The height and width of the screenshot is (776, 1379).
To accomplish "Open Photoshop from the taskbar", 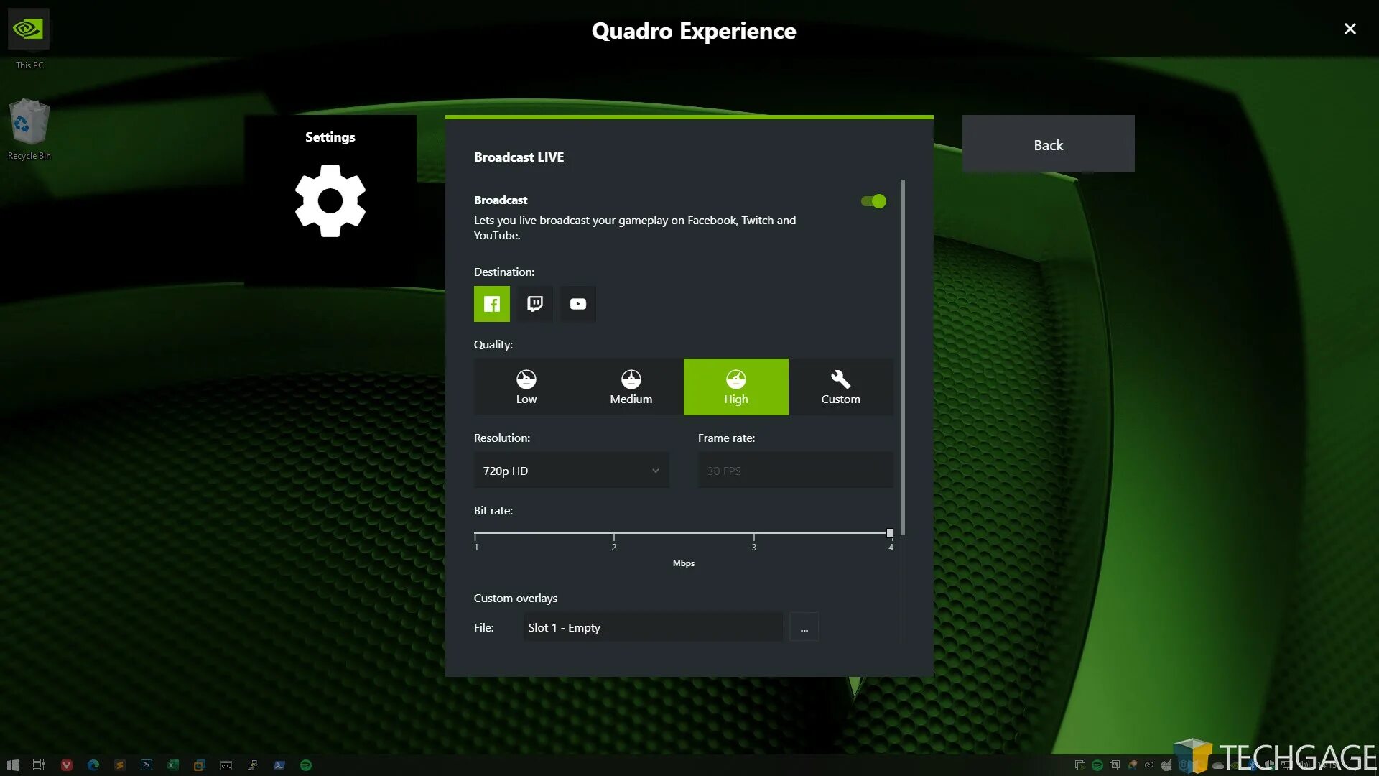I will pos(147,765).
